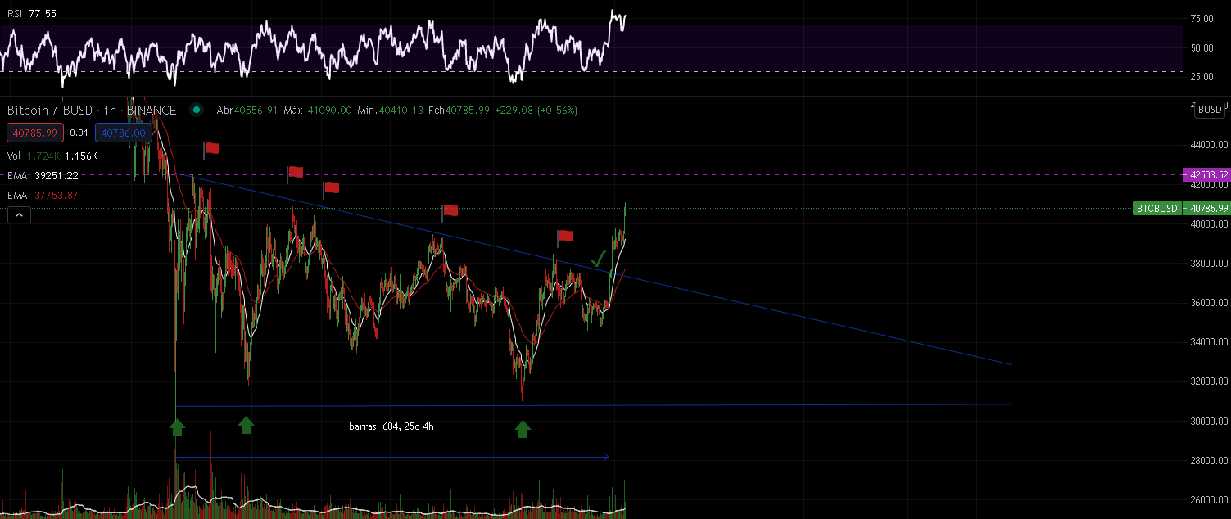Viewport: 1231px width, 519px height.
Task: Click the 26000.00 price axis label
Action: click(1207, 499)
